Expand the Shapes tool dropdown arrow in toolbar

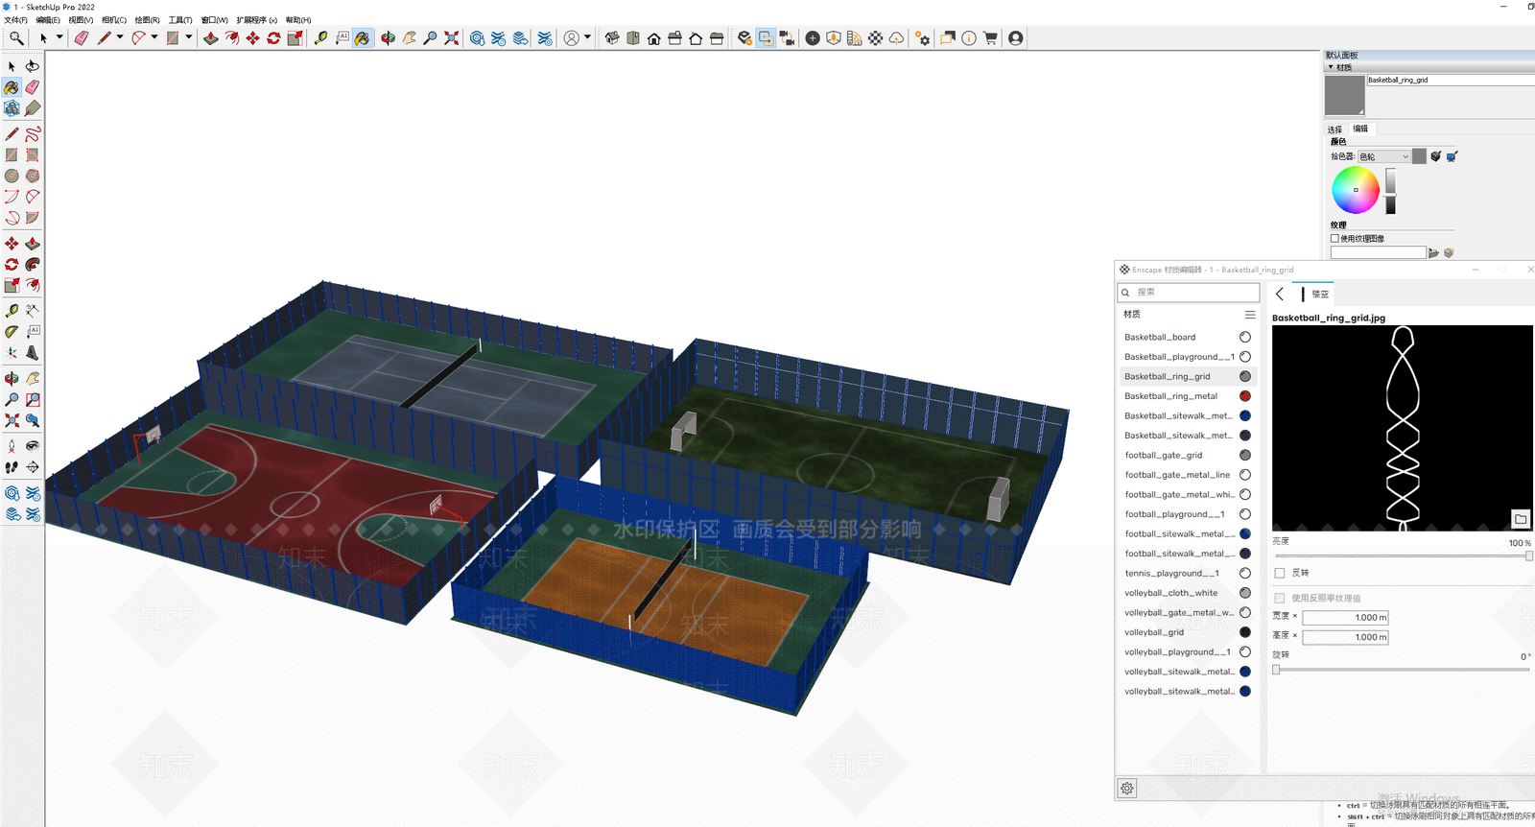pyautogui.click(x=188, y=38)
